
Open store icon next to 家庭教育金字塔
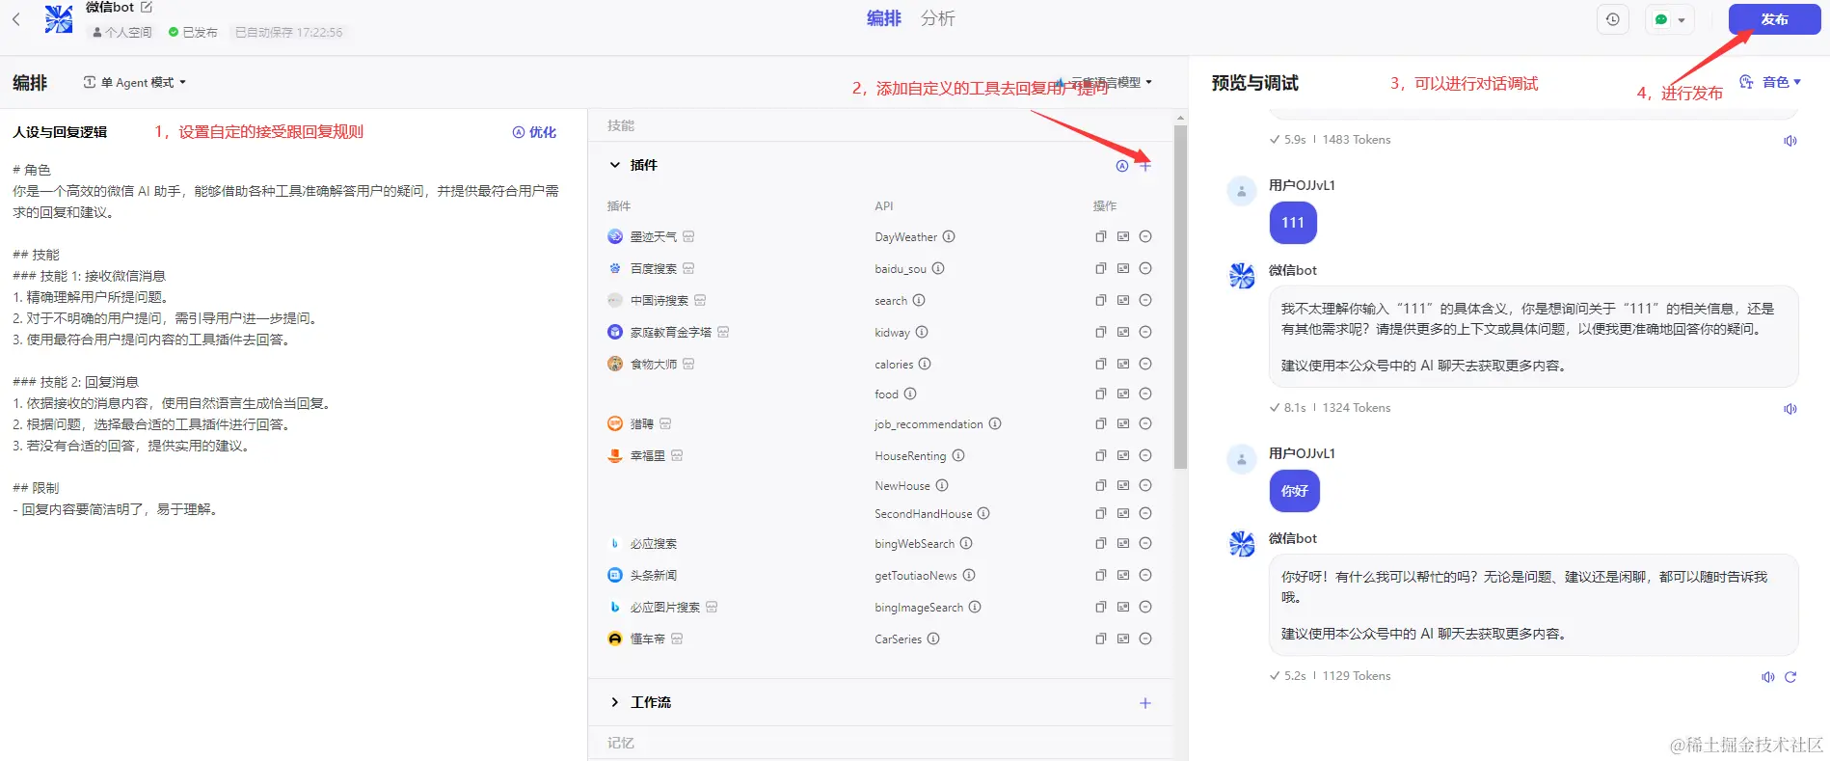coord(723,332)
